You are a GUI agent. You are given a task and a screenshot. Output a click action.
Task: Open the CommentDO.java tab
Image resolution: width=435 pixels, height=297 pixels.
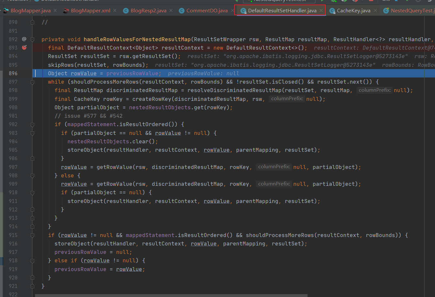[207, 11]
